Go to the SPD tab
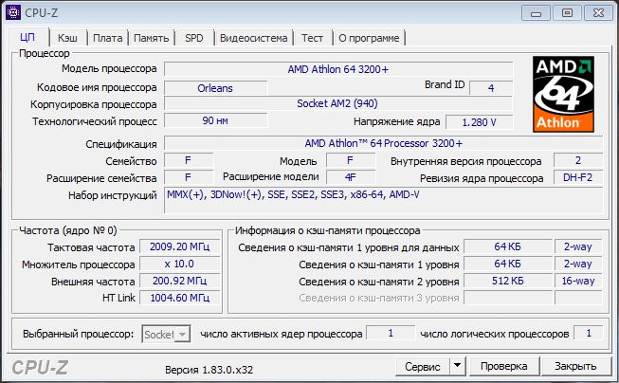 pyautogui.click(x=193, y=38)
